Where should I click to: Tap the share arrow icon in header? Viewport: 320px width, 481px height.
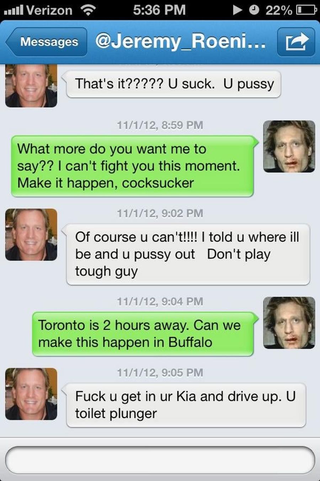point(296,42)
